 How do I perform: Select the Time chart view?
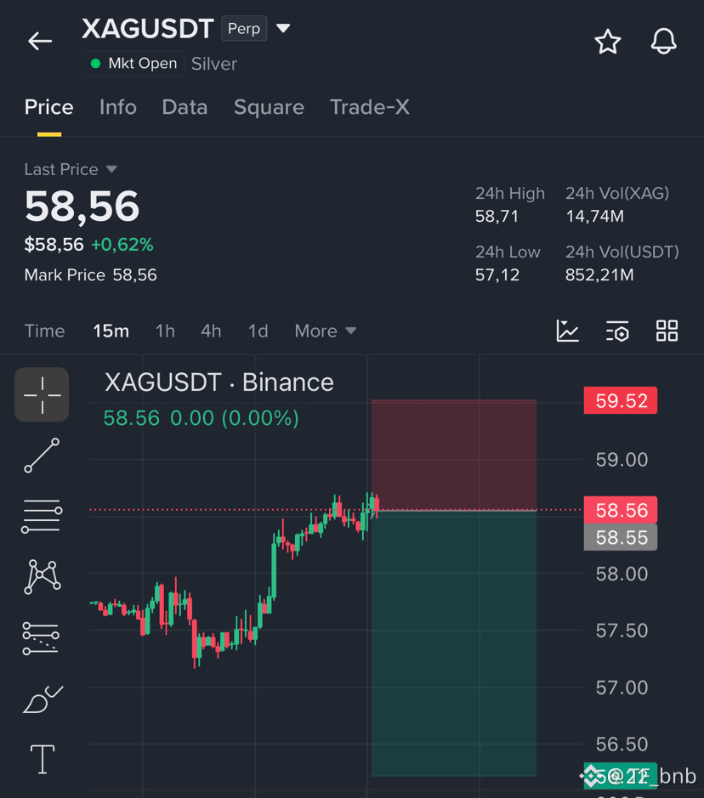[x=45, y=331]
